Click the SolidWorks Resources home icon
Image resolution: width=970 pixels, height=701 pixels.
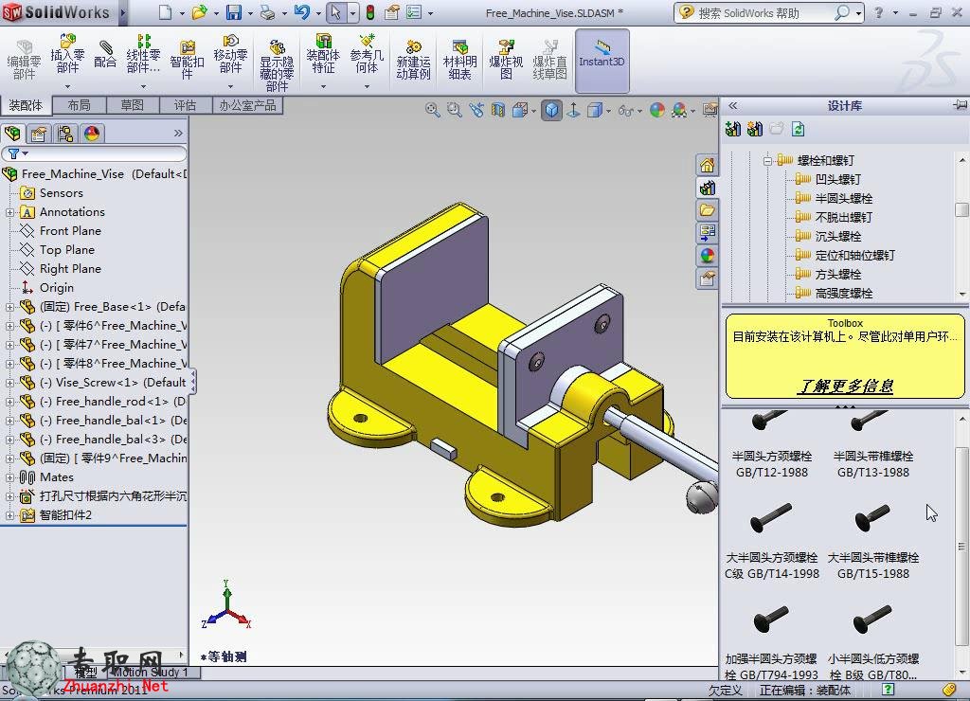point(707,165)
